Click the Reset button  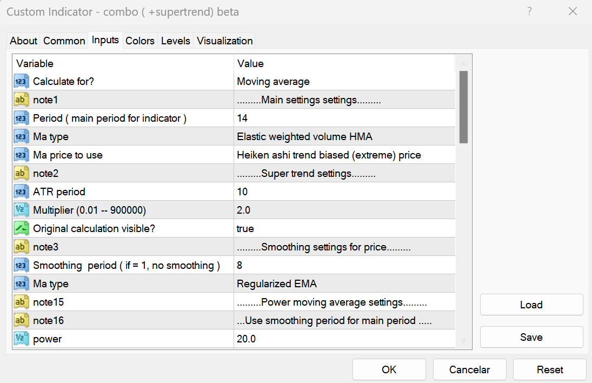point(549,369)
